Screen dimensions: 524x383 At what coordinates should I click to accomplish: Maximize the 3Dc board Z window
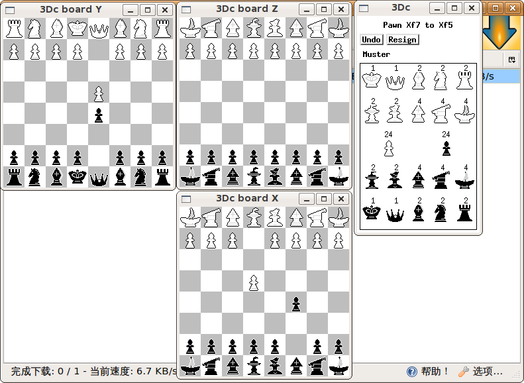pos(323,9)
